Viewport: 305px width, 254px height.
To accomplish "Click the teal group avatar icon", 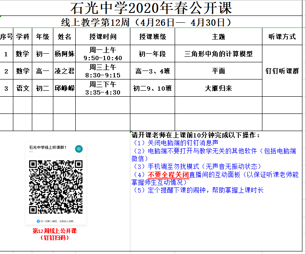I will (x=79, y=149).
